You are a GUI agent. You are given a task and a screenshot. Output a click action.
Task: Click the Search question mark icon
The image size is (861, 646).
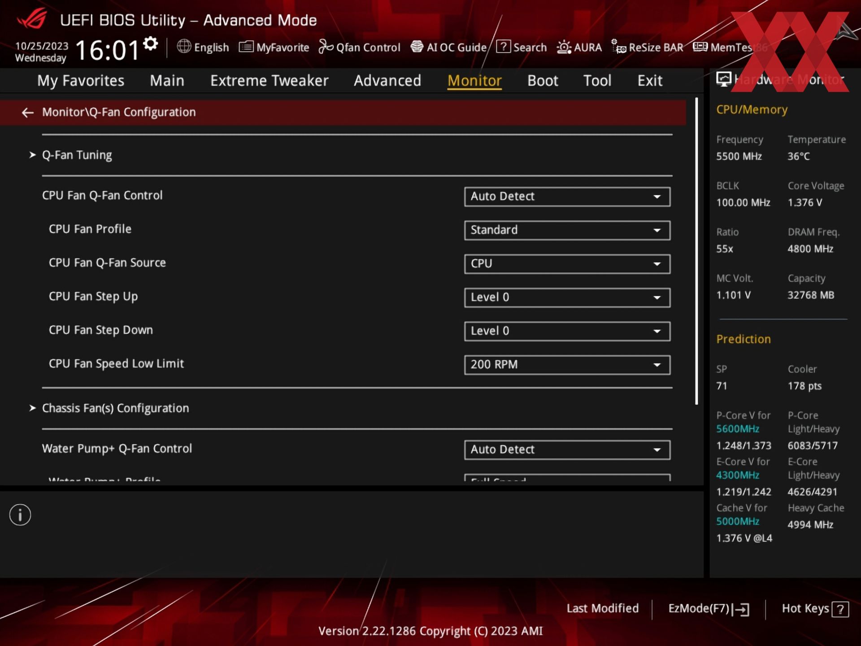(x=503, y=46)
